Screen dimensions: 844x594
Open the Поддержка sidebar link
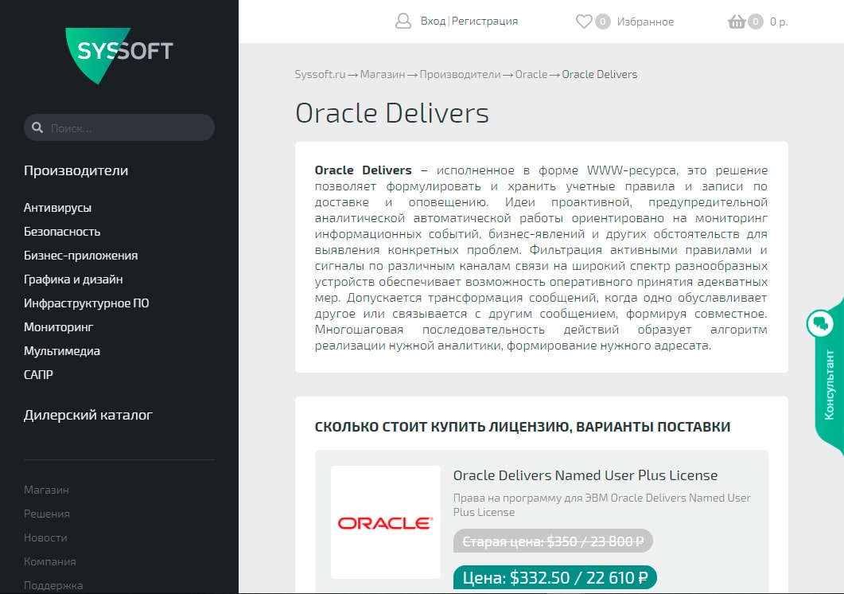[53, 584]
